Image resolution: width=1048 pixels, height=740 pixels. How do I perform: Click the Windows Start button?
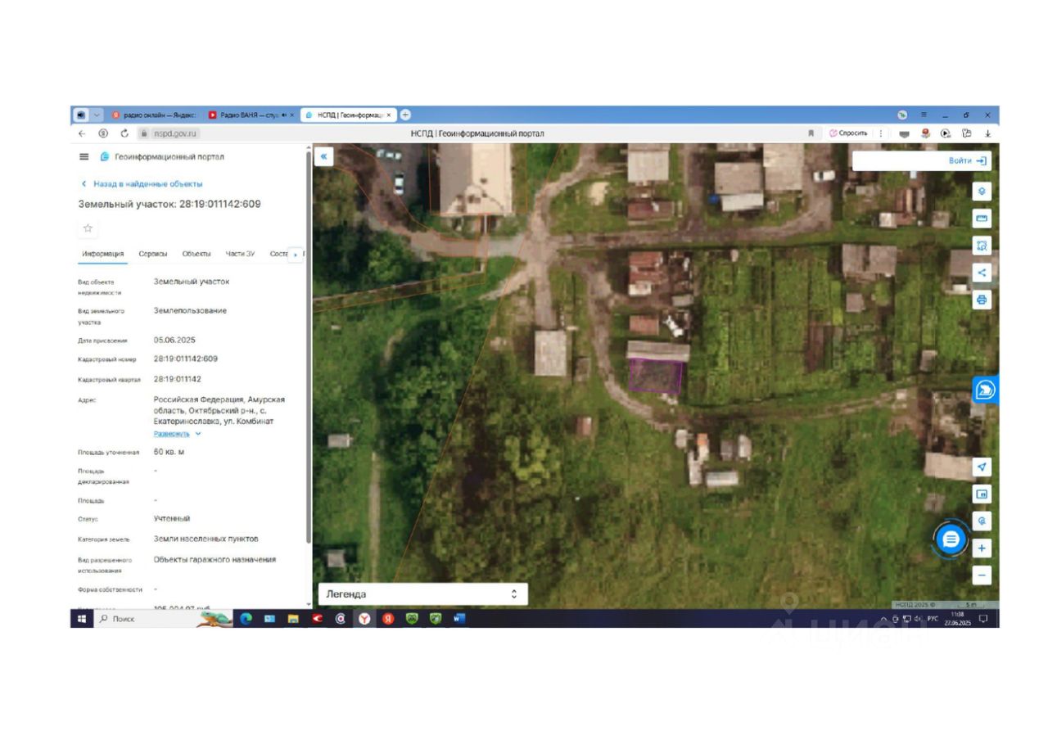(82, 619)
